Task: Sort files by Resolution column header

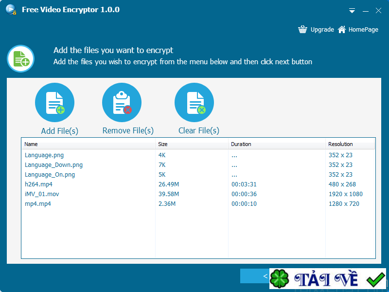Action: coord(340,144)
